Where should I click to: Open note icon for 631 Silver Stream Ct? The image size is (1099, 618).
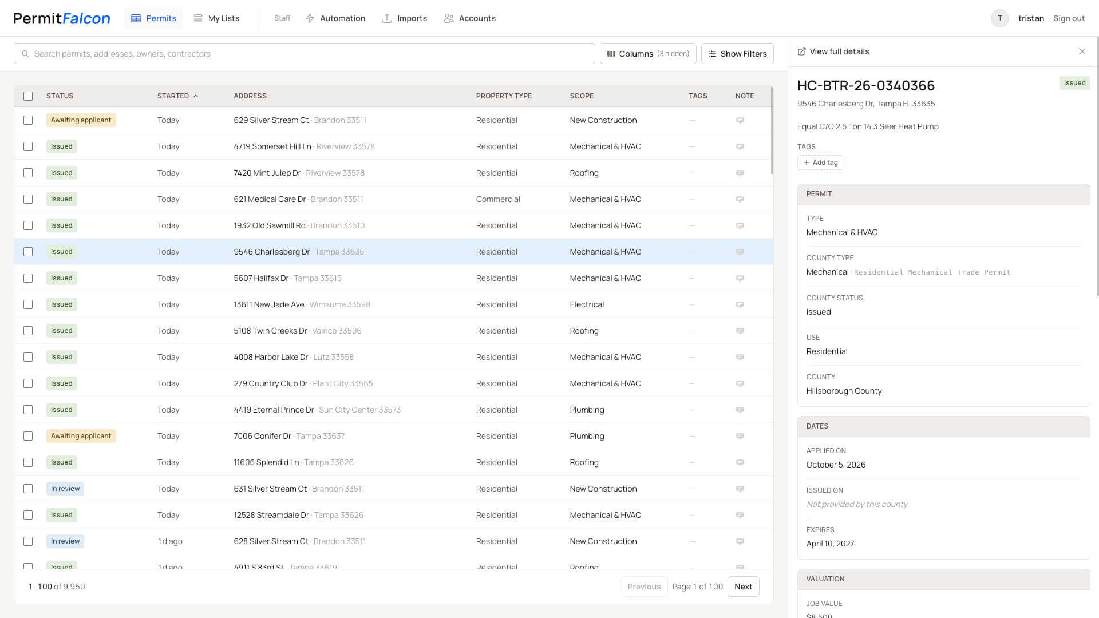pyautogui.click(x=740, y=489)
